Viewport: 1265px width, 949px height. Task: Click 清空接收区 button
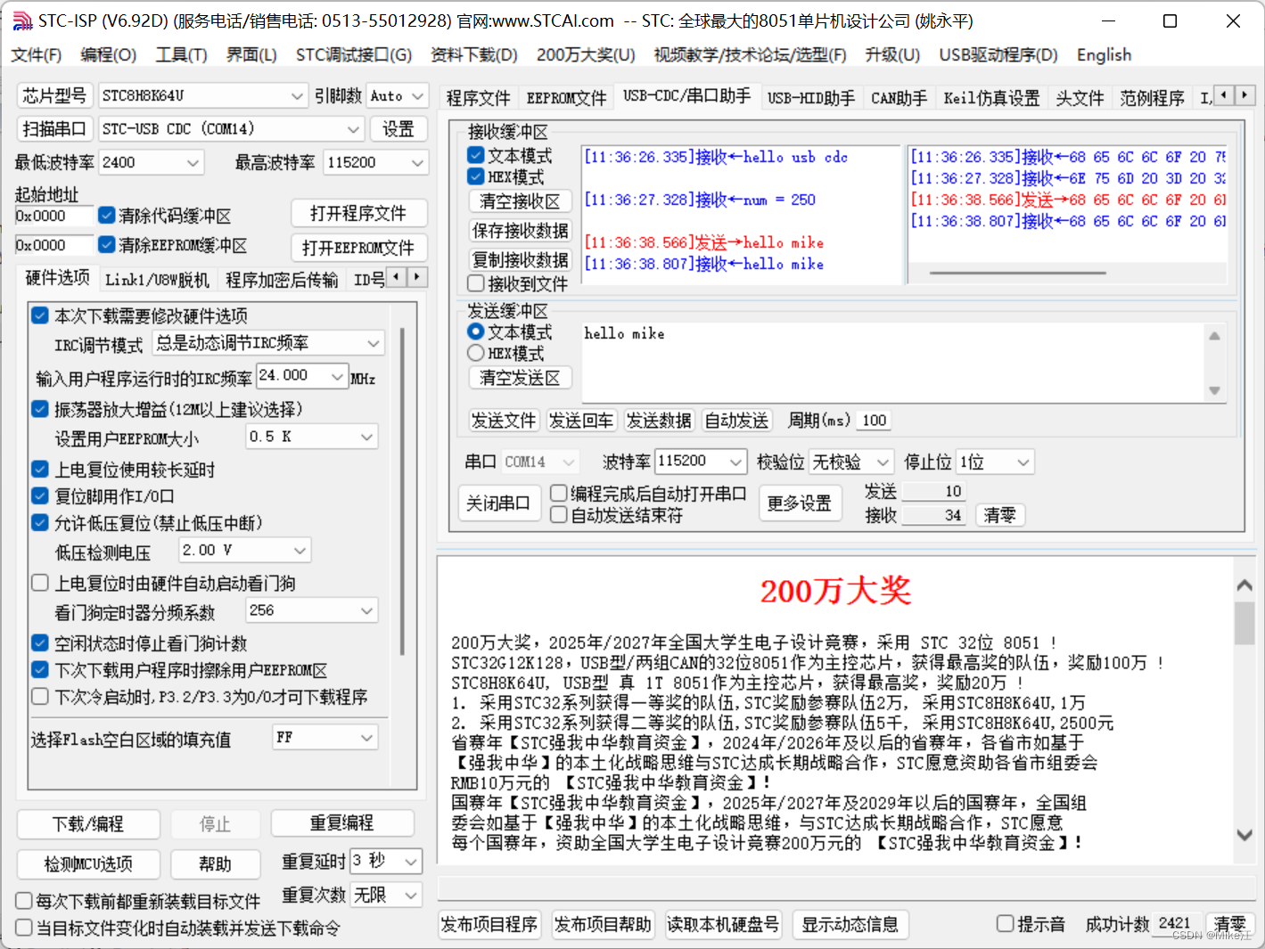click(x=520, y=201)
